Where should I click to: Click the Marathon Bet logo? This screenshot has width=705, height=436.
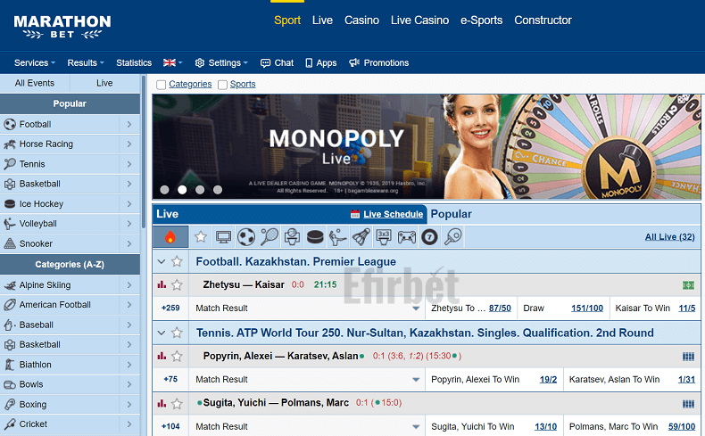62,27
